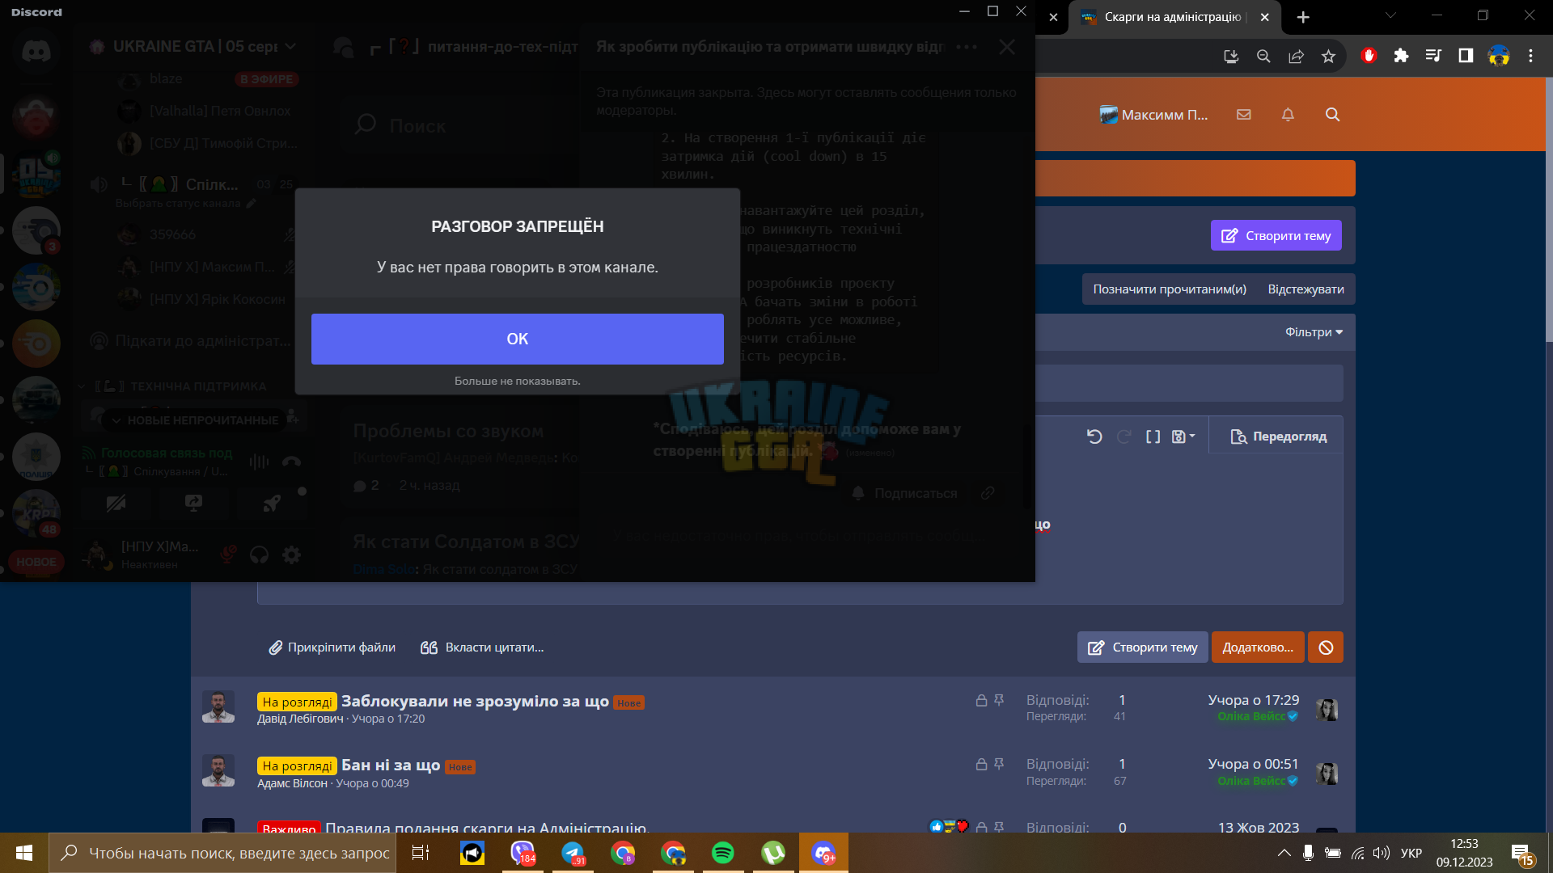
Task: Open Chrome media controls icon
Action: coord(1433,56)
